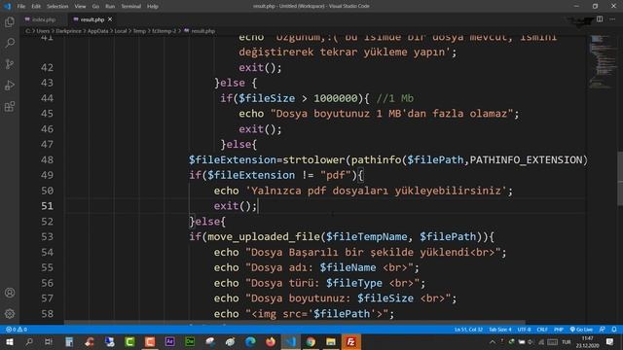This screenshot has width=623, height=350.
Task: Click the feedback icon in status bar
Action: pyautogui.click(x=603, y=330)
